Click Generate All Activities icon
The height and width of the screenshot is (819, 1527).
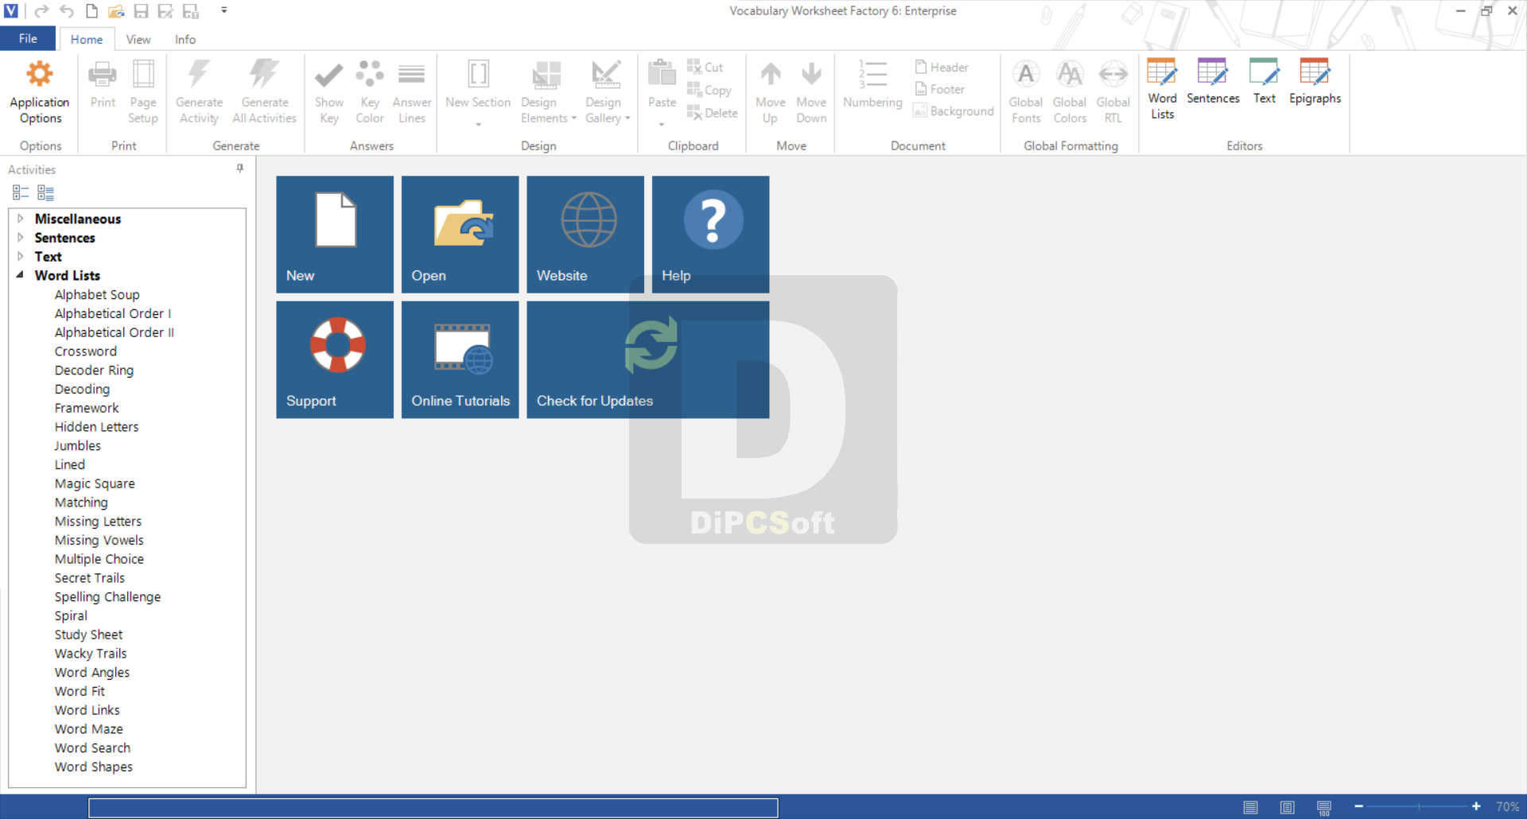coord(264,75)
